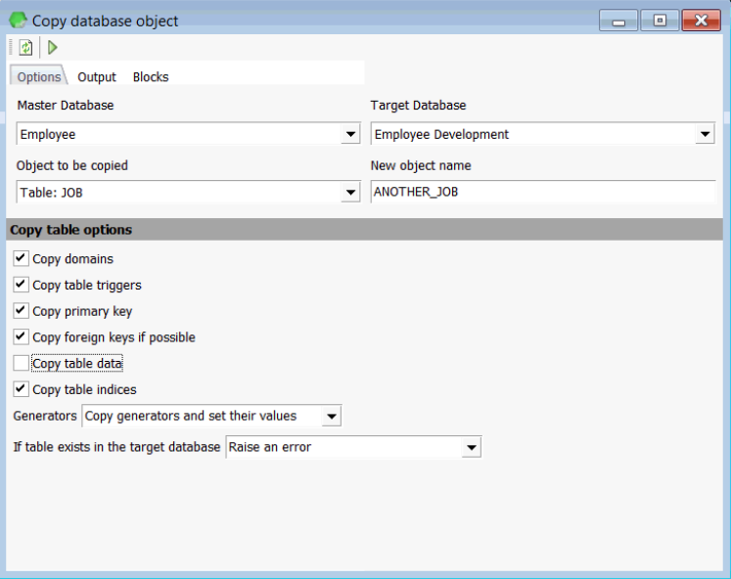This screenshot has width=731, height=579.
Task: Select the Options tab
Action: point(39,76)
